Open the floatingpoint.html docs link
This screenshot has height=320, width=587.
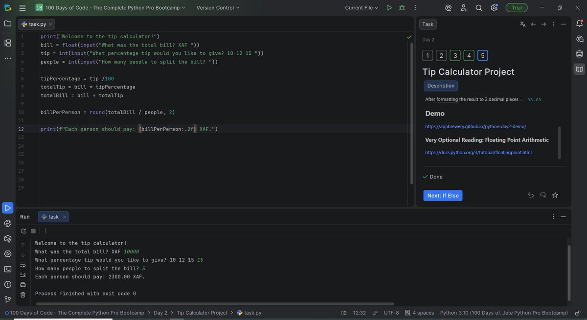coord(478,152)
